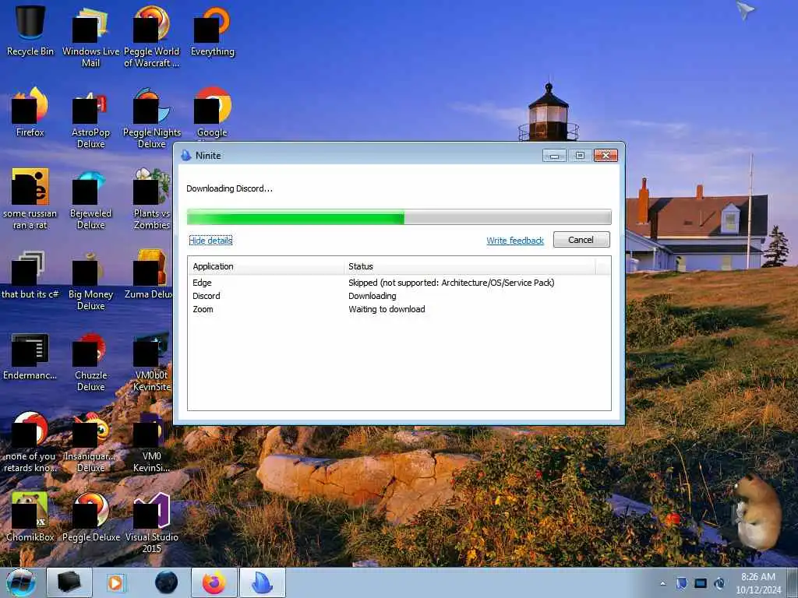This screenshot has height=598, width=798.
Task: Select the VM0 KevinSi... desktop icon
Action: (x=152, y=441)
